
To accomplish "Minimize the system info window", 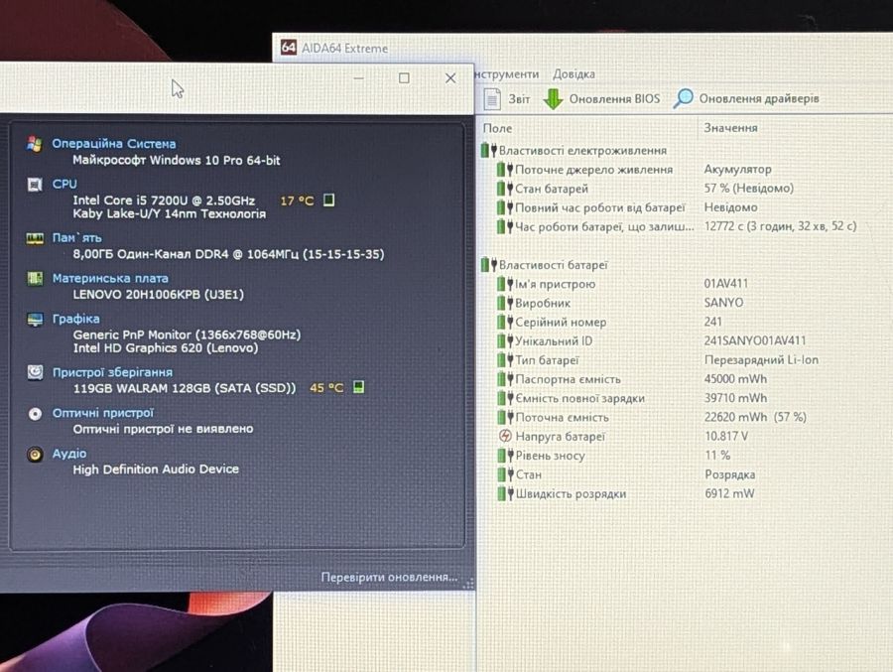I will (x=358, y=78).
